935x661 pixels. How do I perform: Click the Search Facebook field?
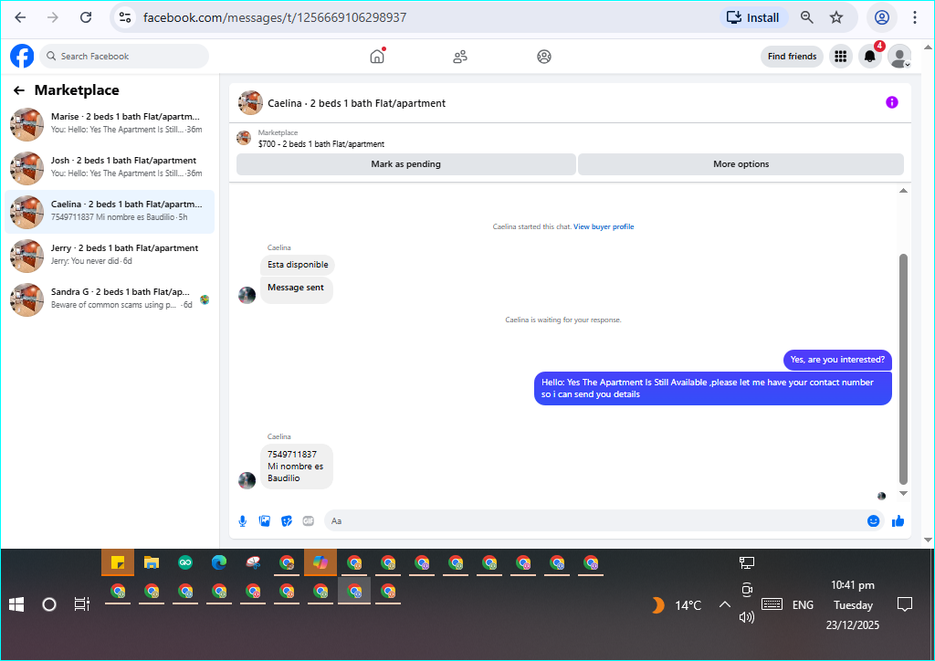[x=124, y=56]
